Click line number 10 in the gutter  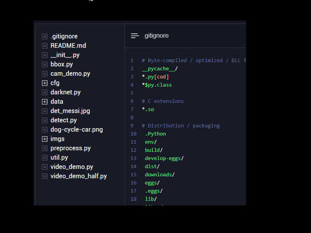pyautogui.click(x=133, y=134)
